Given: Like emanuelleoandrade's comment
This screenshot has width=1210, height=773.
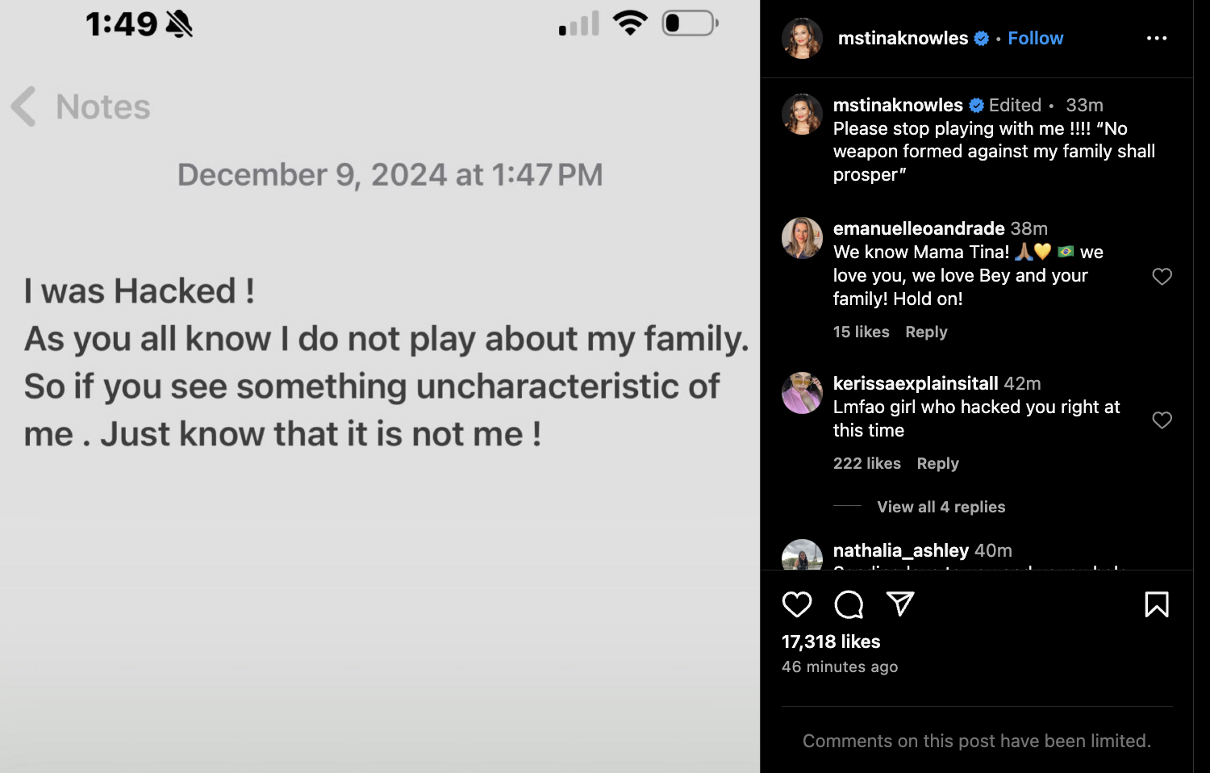Looking at the screenshot, I should [x=1162, y=277].
